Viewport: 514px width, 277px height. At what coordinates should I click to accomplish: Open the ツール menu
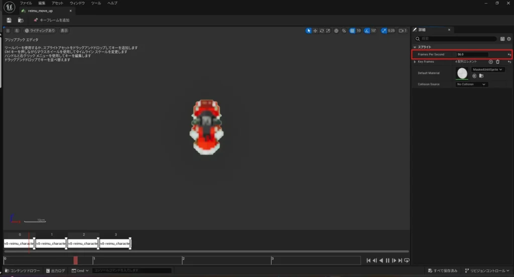click(96, 4)
